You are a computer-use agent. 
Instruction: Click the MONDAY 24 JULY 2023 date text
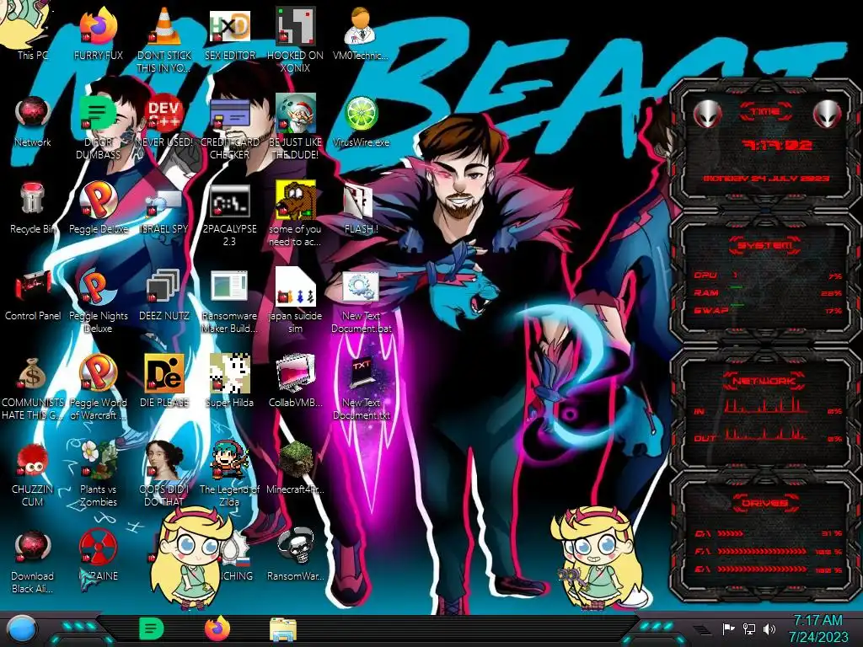coord(766,179)
